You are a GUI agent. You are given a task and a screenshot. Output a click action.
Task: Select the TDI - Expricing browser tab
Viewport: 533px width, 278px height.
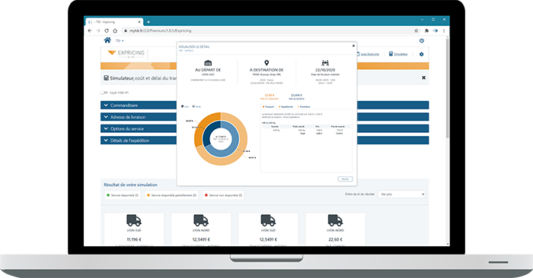click(x=113, y=22)
